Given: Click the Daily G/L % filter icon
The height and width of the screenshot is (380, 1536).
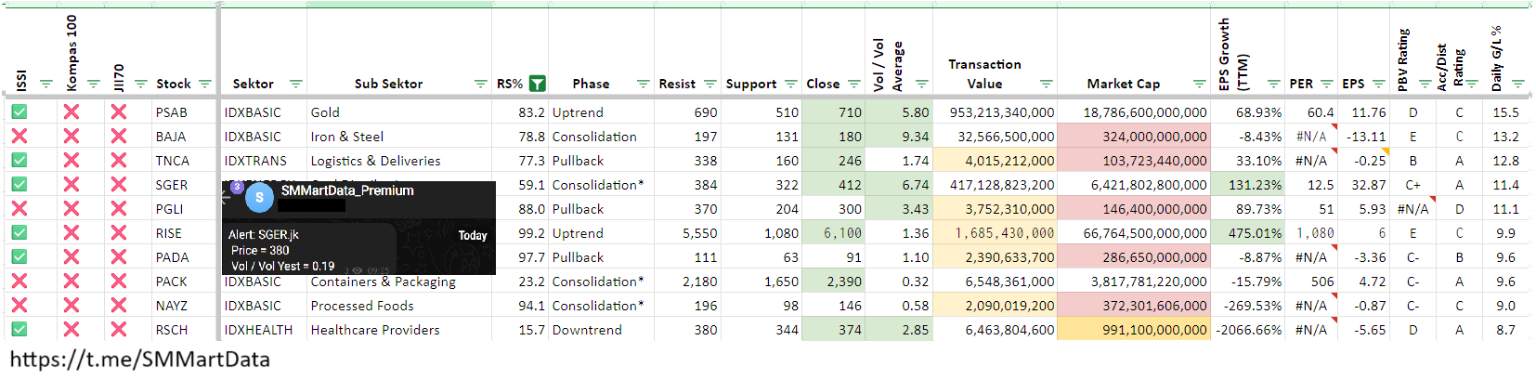Looking at the screenshot, I should click(1517, 84).
